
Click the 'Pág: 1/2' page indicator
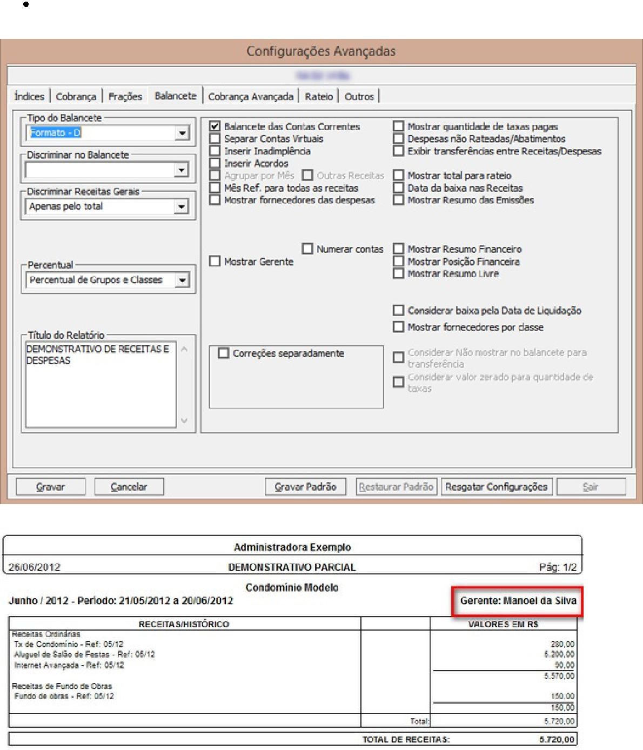tap(558, 567)
